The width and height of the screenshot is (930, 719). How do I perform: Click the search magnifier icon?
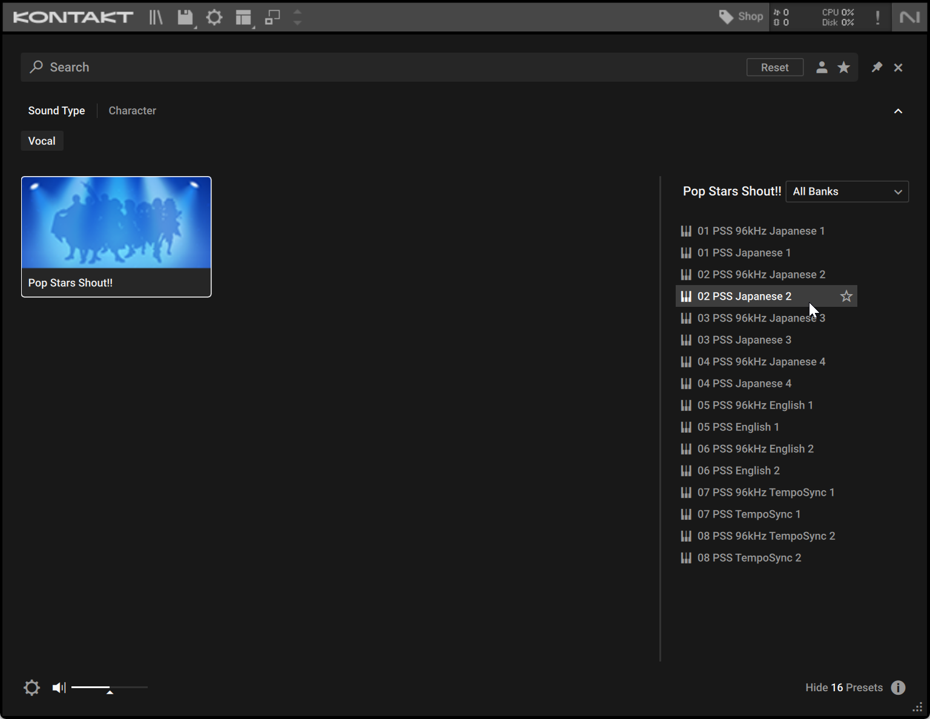tap(36, 67)
